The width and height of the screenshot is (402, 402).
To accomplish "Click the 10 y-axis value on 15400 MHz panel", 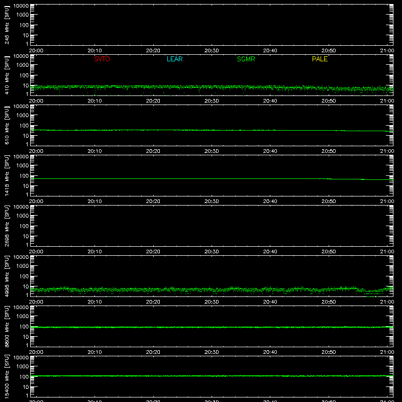I will coord(26,387).
